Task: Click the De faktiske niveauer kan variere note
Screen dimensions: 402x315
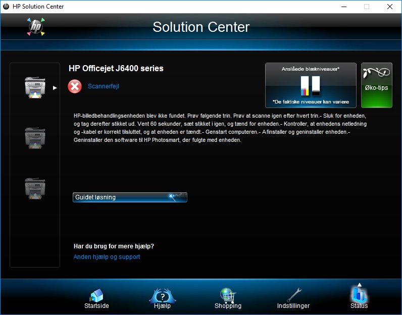Action: [311, 102]
